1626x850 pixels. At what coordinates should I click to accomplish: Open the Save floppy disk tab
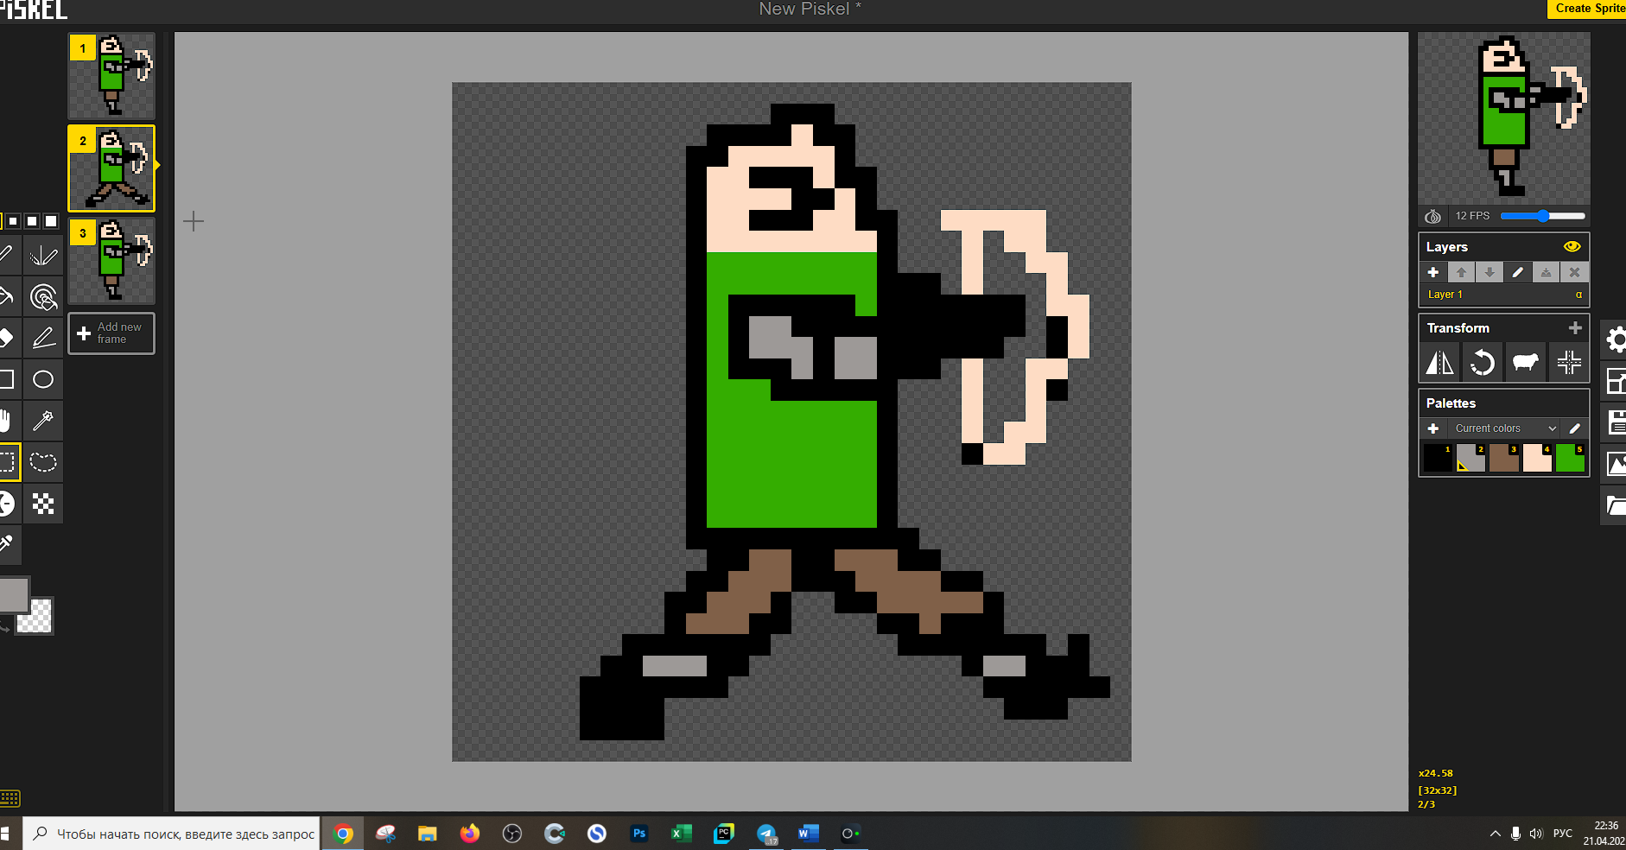coord(1615,422)
